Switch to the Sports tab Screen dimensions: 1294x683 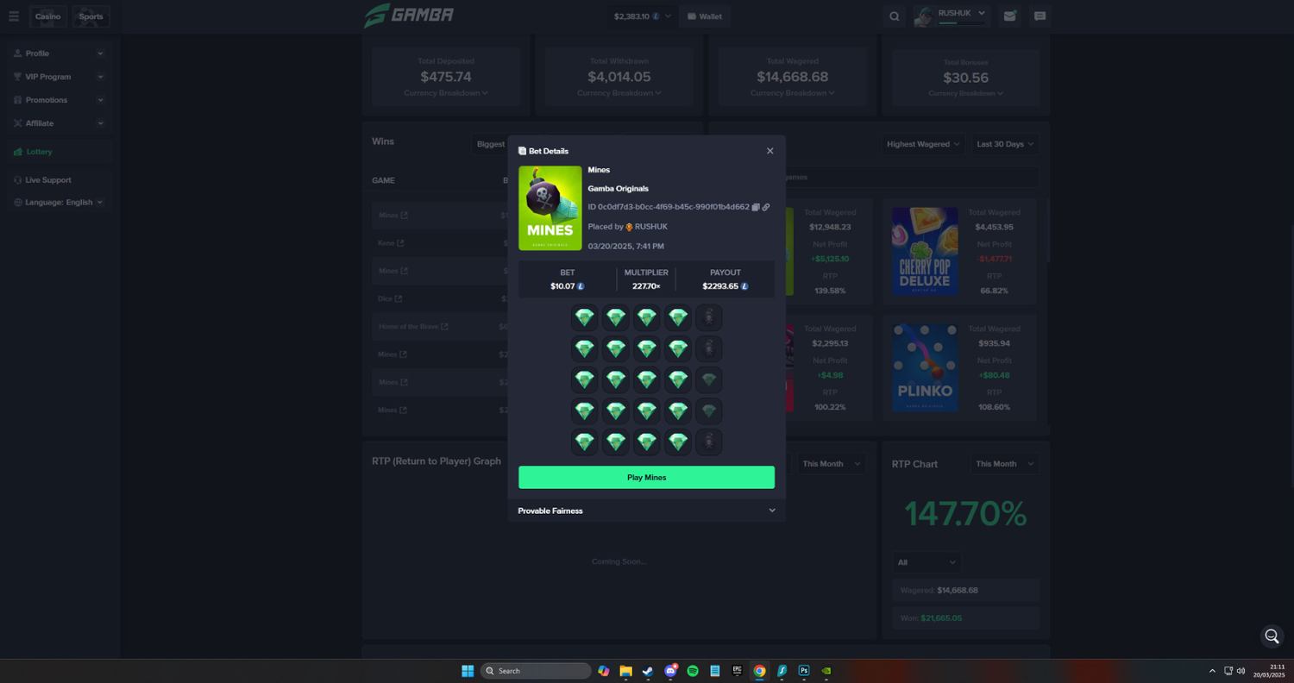91,16
